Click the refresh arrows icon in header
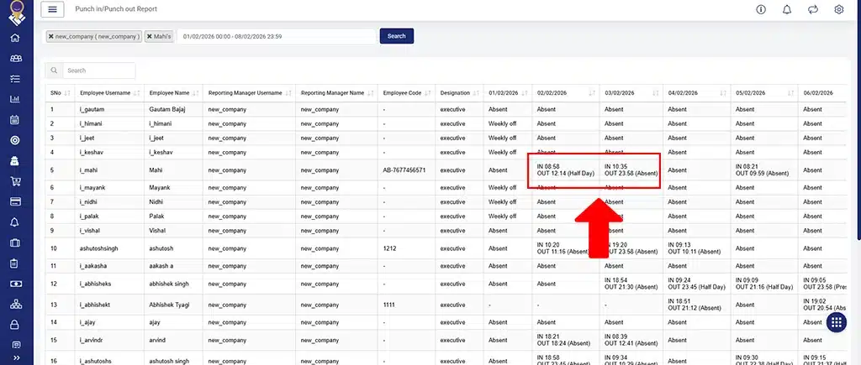 tap(812, 9)
